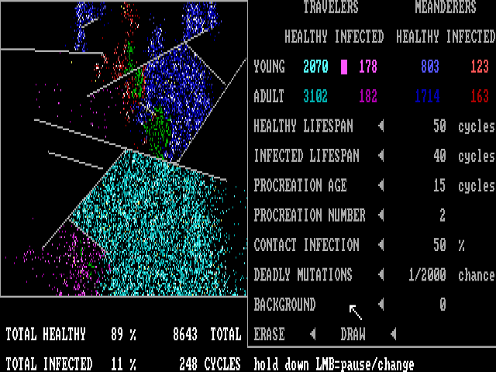Image resolution: width=496 pixels, height=372 pixels.
Task: Click the deadly mutations value 1/2000
Action: pos(432,275)
